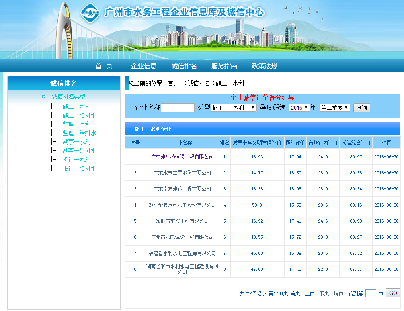Click the 质量安全文明管理评价 column header

(257, 143)
